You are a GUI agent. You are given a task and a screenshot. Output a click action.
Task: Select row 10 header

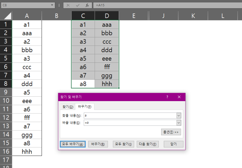tap(6, 101)
